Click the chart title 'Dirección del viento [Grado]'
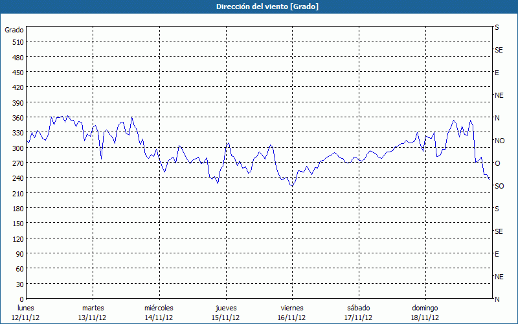Screen dimensions: 518x324 tap(267, 6)
